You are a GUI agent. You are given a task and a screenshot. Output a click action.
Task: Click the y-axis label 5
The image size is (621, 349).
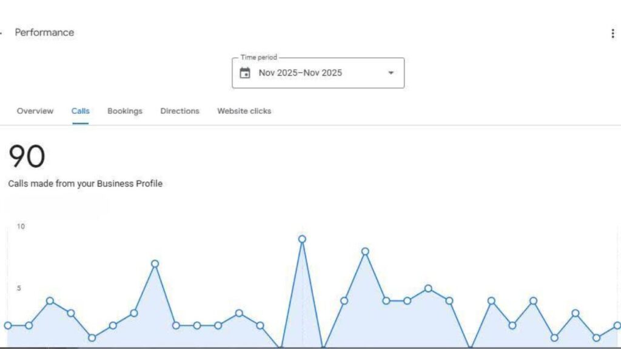19,288
